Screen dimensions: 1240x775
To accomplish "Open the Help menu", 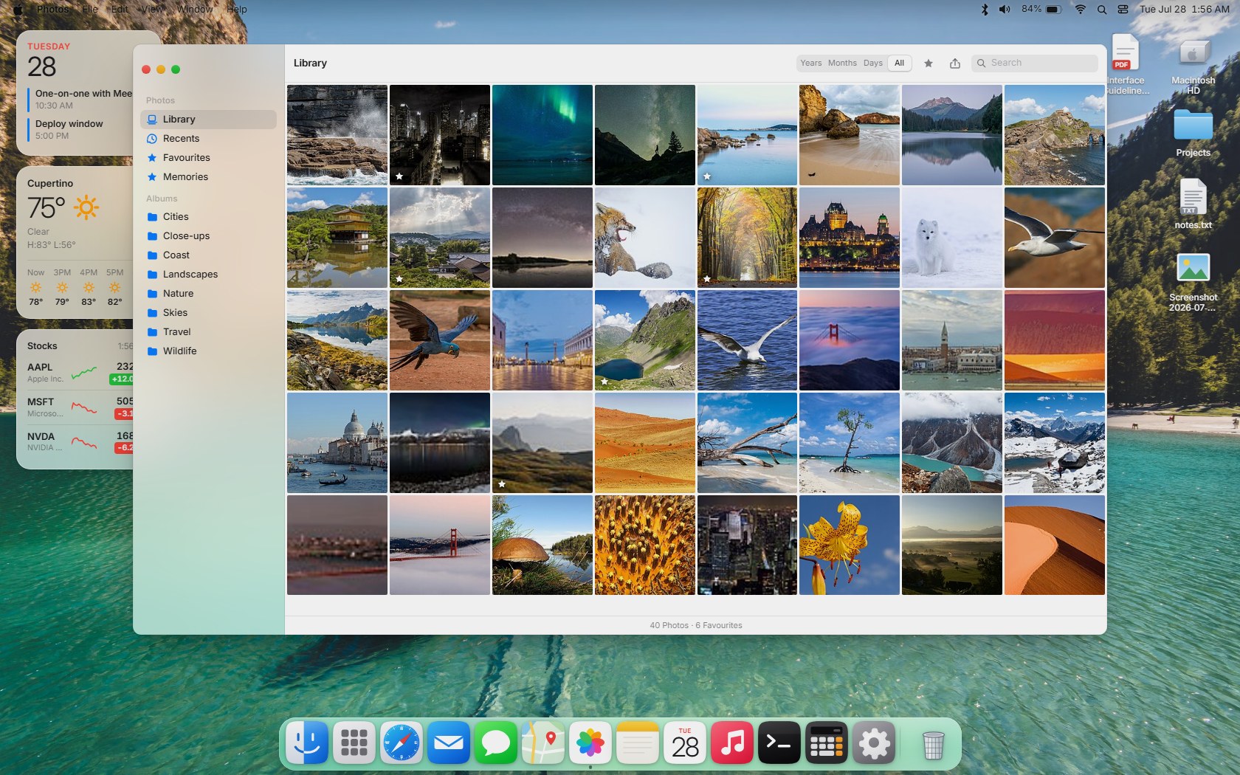I will click(x=237, y=9).
